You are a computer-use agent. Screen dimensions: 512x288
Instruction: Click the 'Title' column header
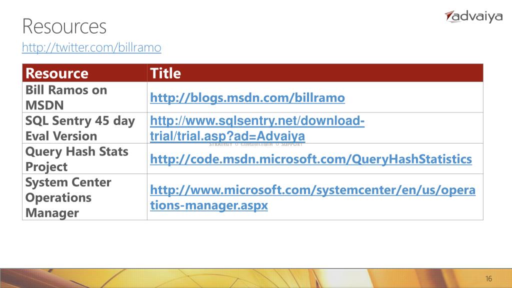(315, 73)
